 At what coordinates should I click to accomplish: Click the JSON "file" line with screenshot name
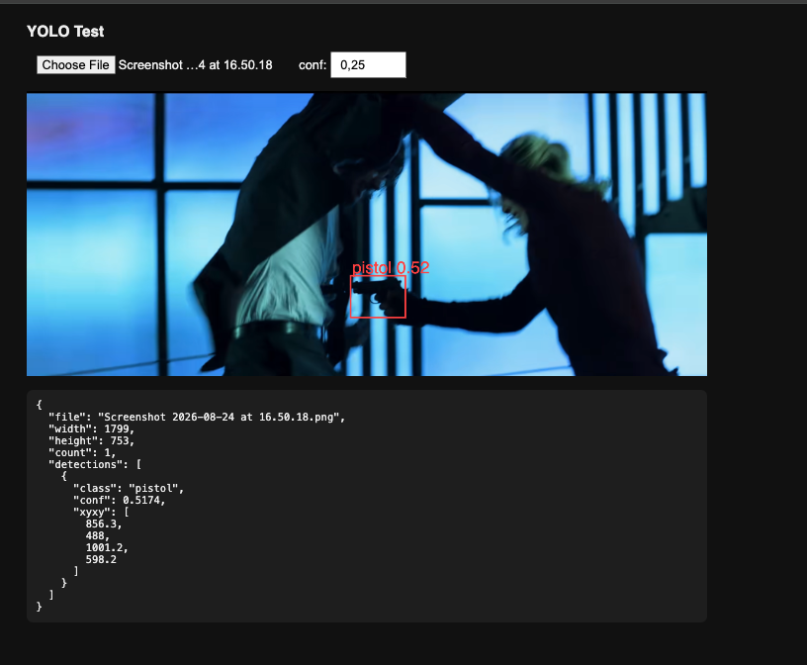pyautogui.click(x=197, y=417)
